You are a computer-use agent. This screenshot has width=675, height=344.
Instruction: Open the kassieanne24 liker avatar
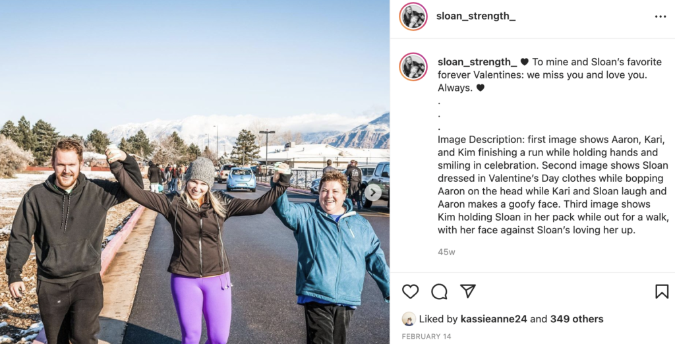pyautogui.click(x=409, y=319)
